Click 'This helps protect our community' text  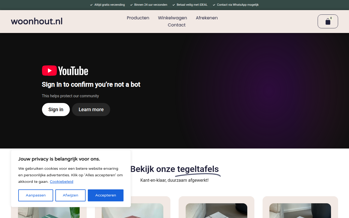tap(70, 96)
